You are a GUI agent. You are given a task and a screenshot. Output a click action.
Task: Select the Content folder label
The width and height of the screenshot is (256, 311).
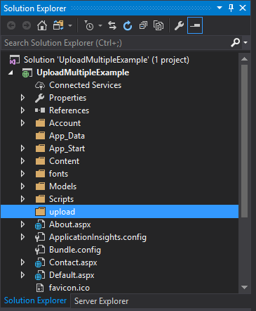(65, 161)
